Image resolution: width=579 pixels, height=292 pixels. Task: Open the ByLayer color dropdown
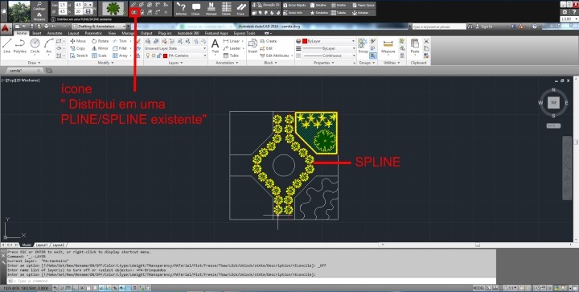(x=329, y=41)
